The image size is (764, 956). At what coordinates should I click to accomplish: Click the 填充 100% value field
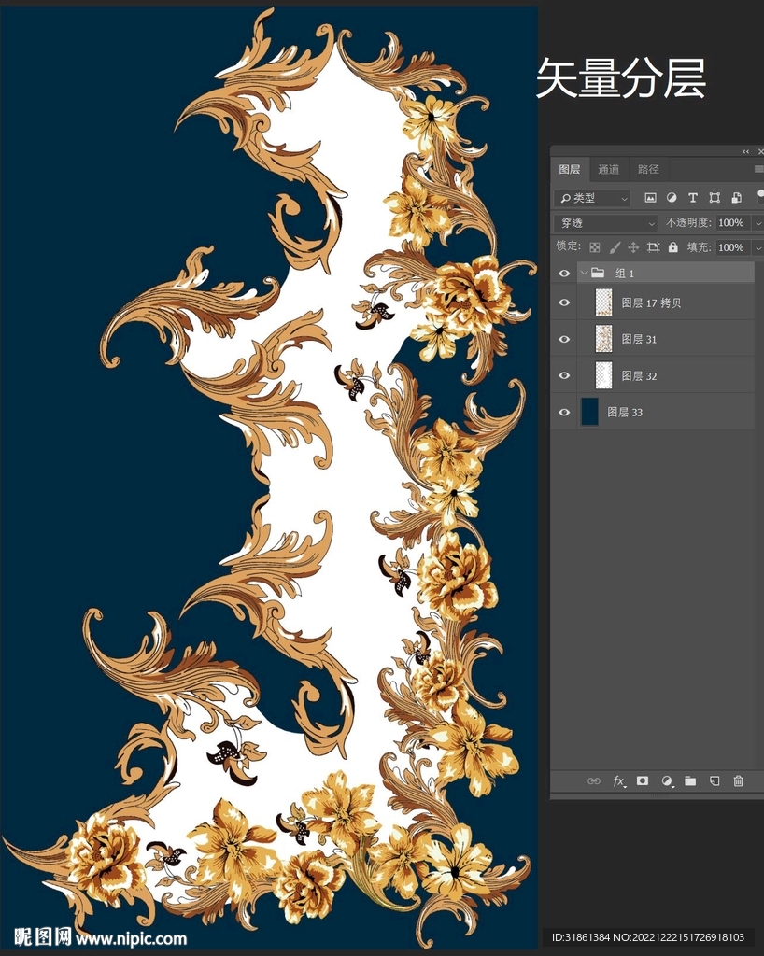click(x=733, y=247)
